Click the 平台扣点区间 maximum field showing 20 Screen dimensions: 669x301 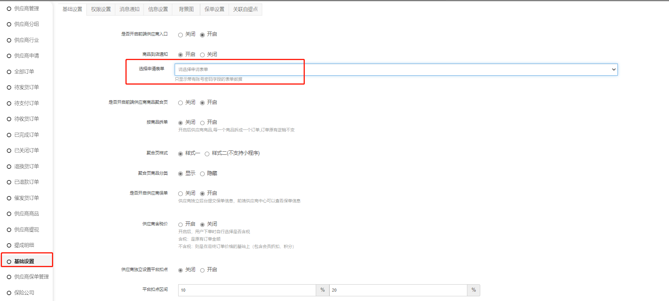click(x=398, y=290)
